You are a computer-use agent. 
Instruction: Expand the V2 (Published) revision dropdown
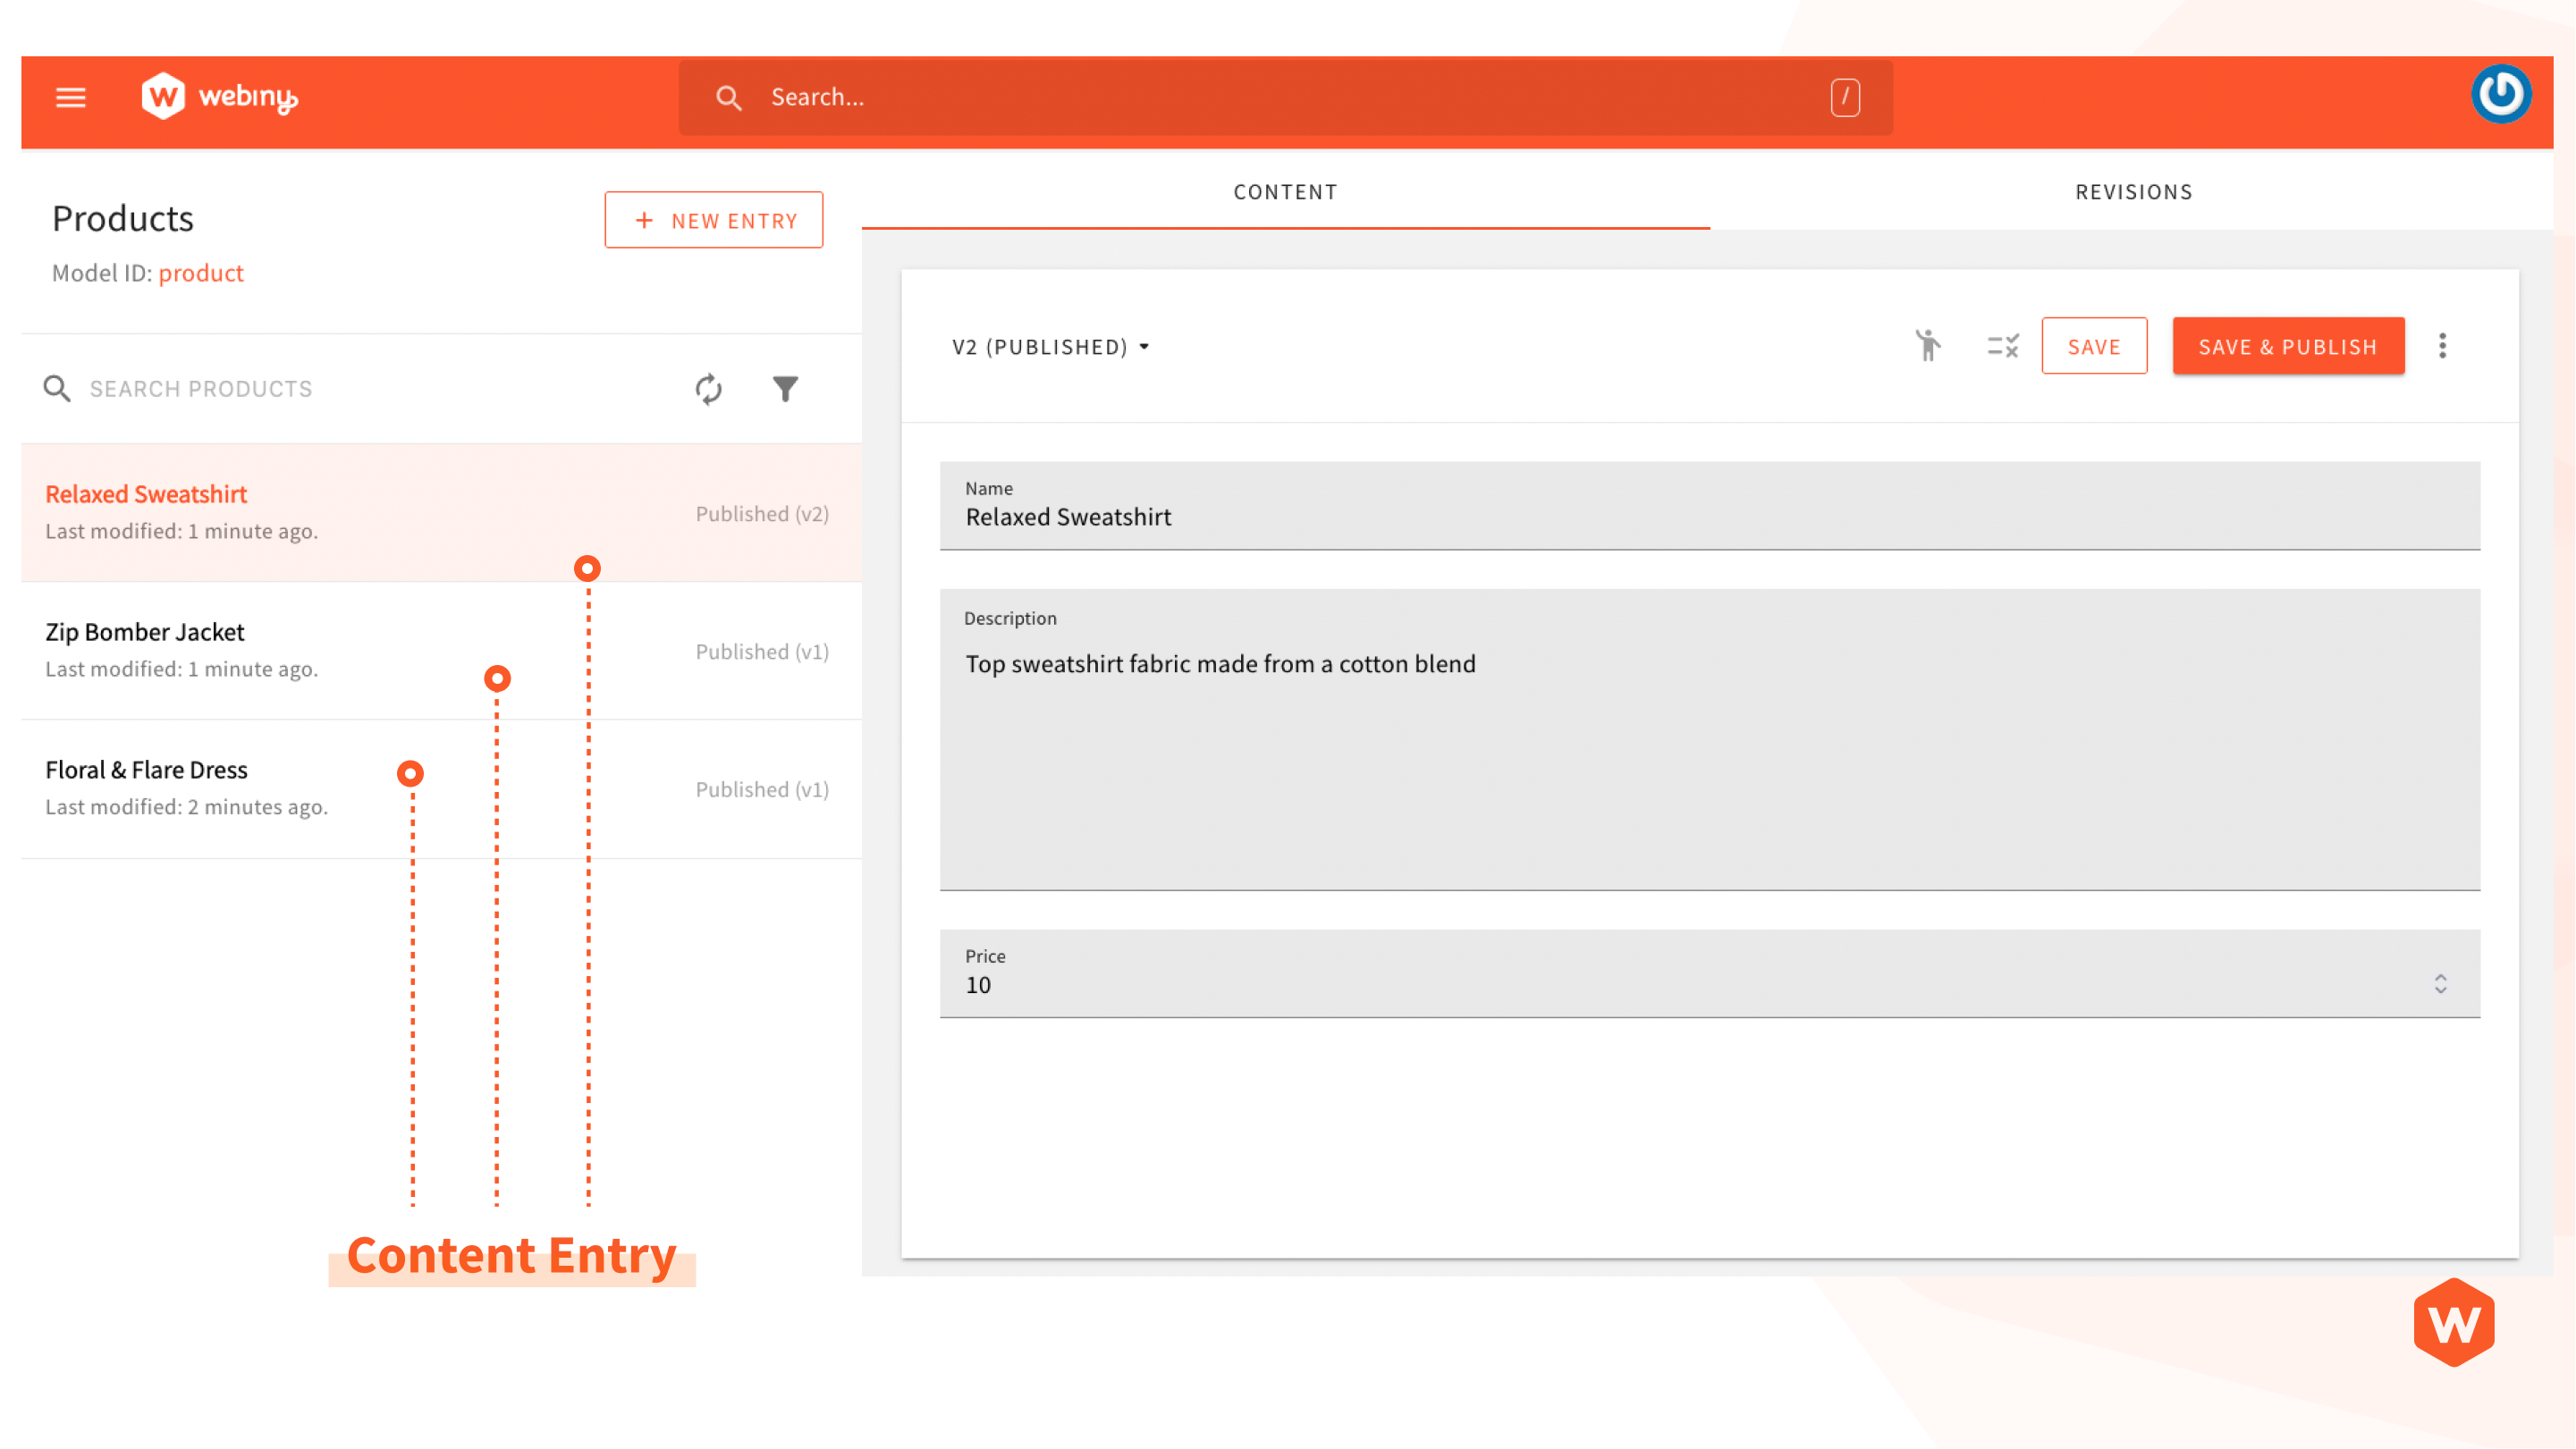tap(1050, 347)
